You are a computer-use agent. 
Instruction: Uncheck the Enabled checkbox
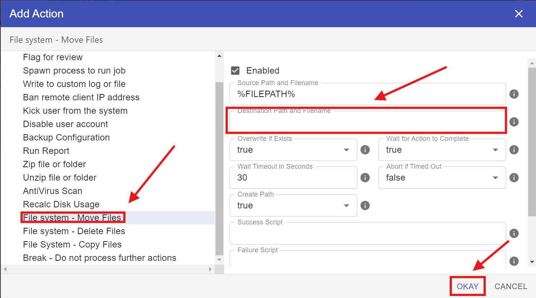coord(235,71)
